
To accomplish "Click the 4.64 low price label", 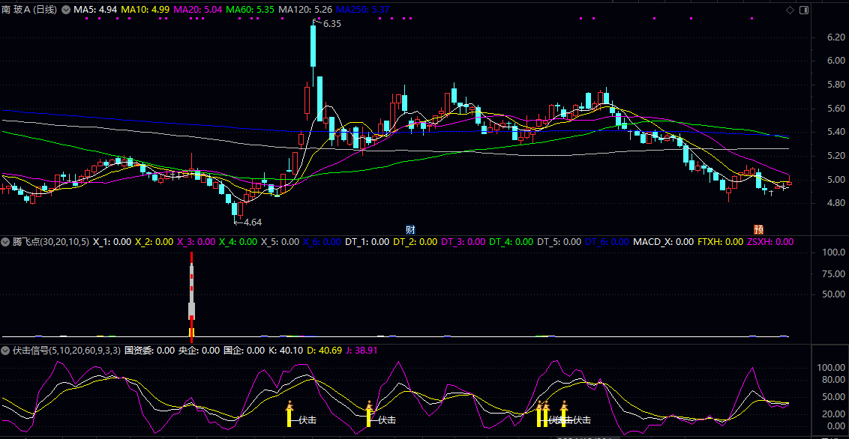I will click(x=251, y=222).
